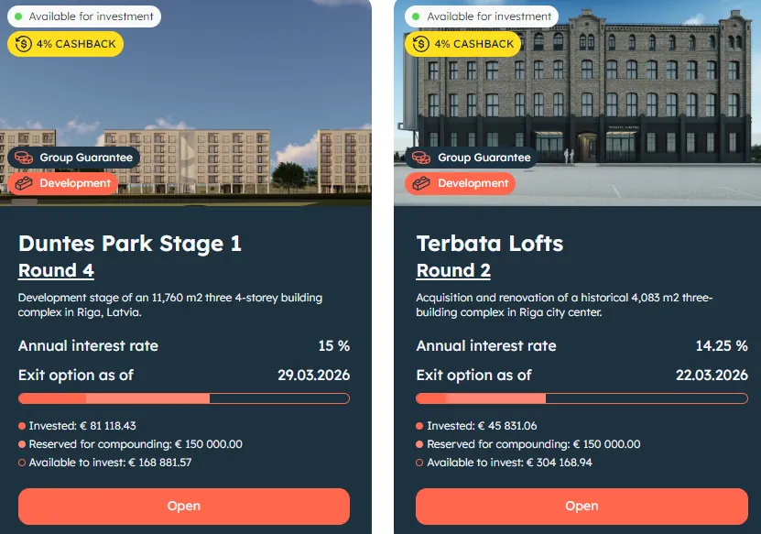Image resolution: width=761 pixels, height=534 pixels.
Task: Click the Duntes Park Stage 1 title
Action: click(130, 244)
